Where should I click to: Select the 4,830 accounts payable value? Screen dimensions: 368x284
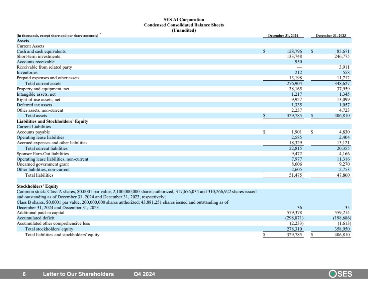tap(344, 132)
